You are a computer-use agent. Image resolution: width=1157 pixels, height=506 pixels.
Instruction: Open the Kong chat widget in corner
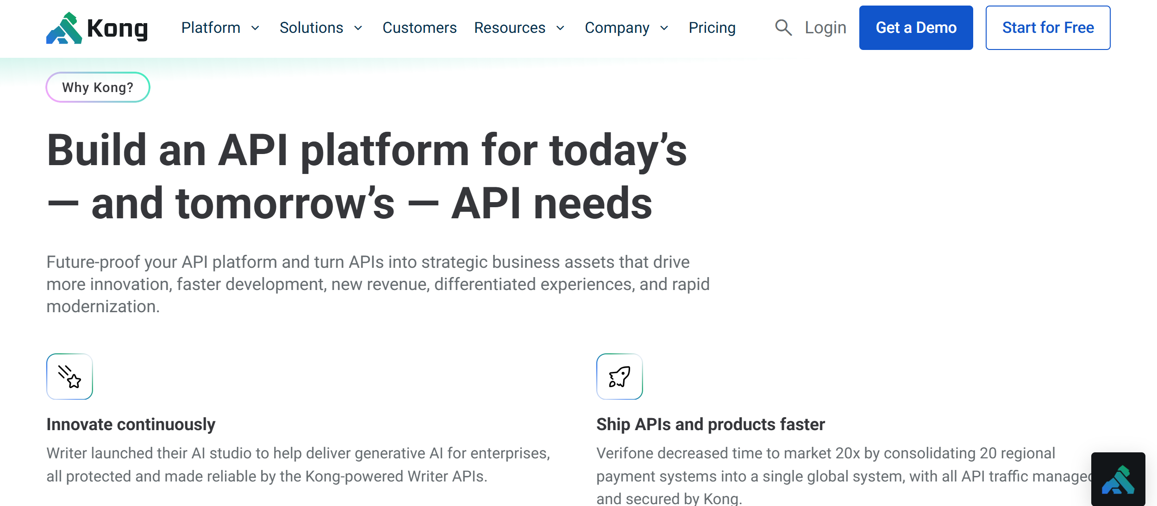pos(1118,479)
